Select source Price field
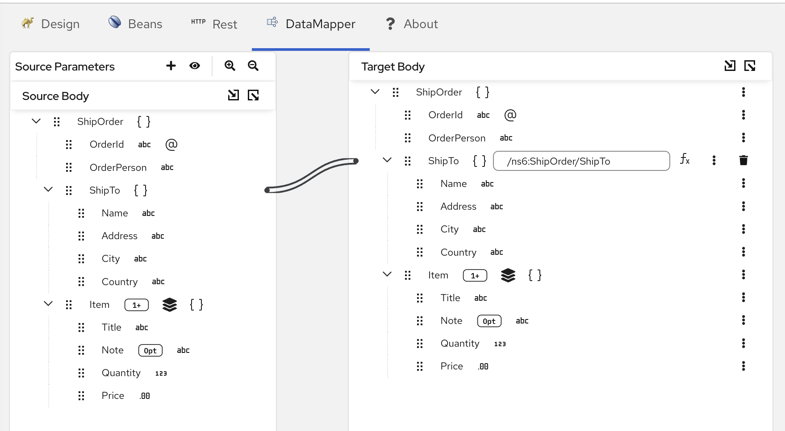This screenshot has height=431, width=785. point(113,396)
